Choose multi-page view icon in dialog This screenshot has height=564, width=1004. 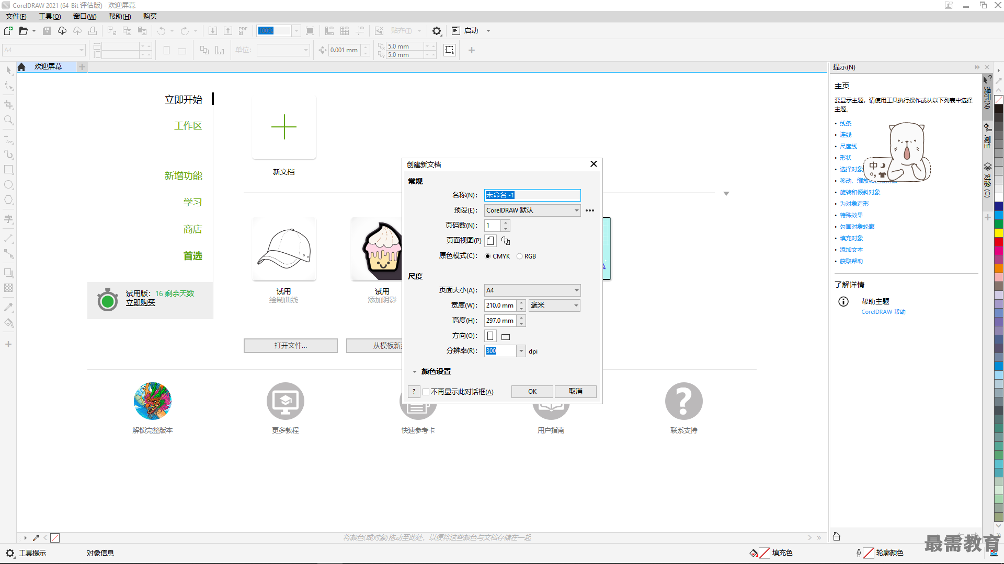(506, 241)
